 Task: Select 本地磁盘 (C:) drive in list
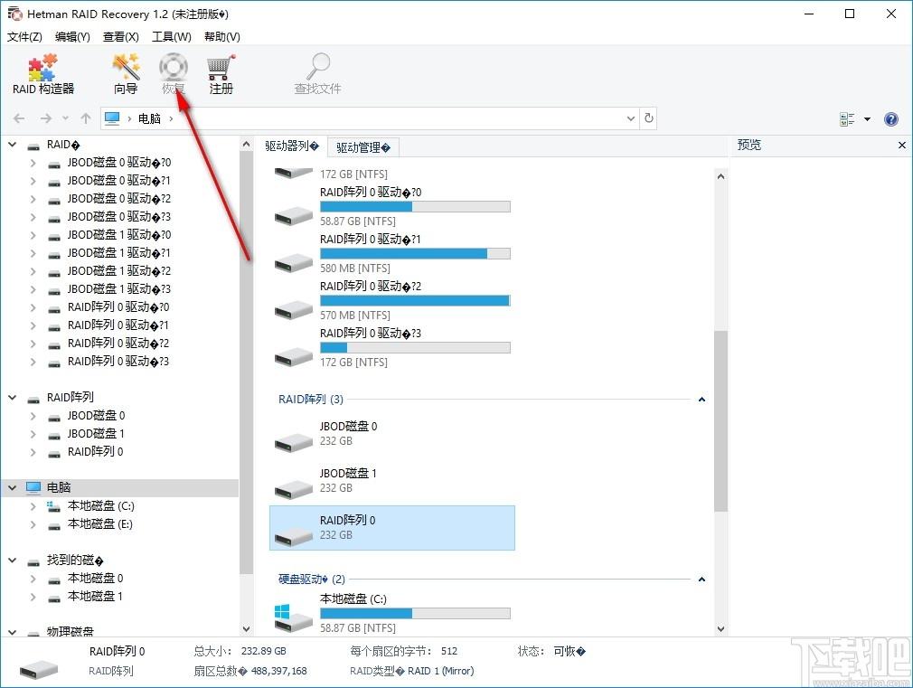(392, 614)
